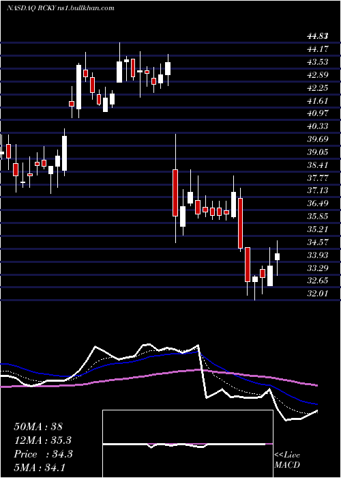Click the 40.97 price axis label
The width and height of the screenshot is (341, 478).
(318, 113)
